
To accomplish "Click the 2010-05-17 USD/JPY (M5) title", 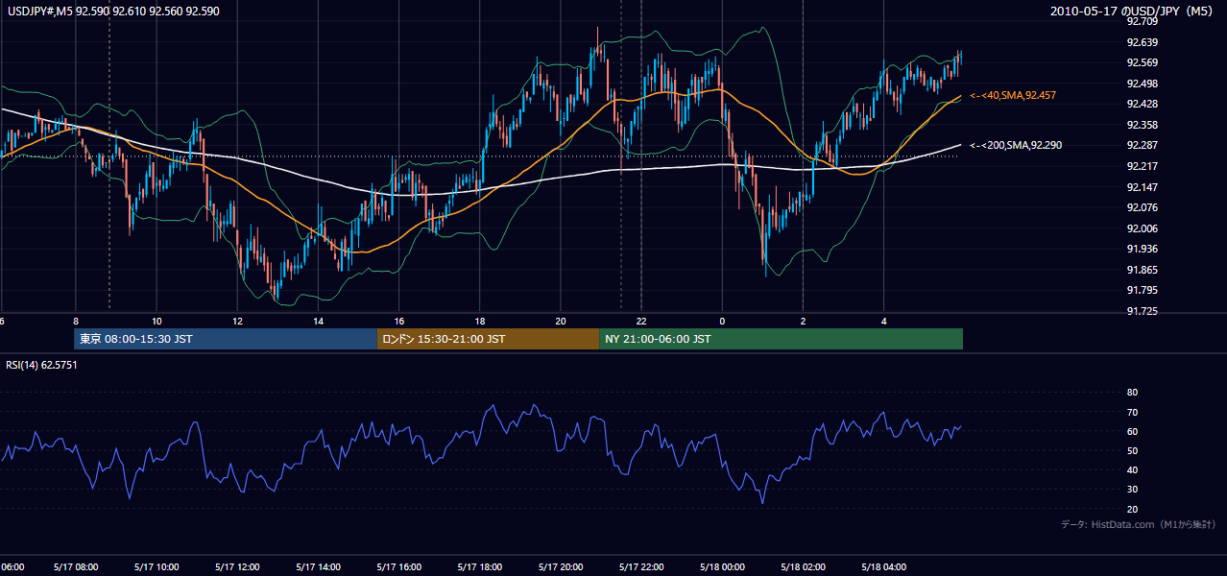I will tap(1133, 11).
